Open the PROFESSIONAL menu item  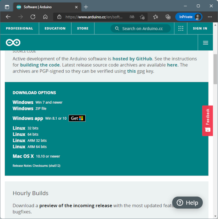point(20,28)
